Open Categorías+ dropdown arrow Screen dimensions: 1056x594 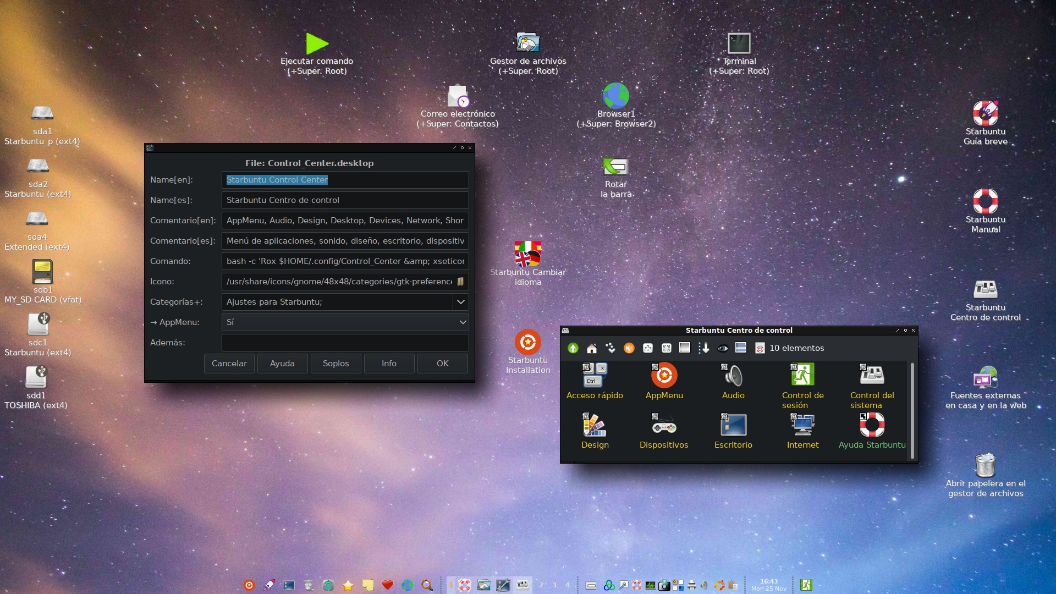tap(461, 302)
